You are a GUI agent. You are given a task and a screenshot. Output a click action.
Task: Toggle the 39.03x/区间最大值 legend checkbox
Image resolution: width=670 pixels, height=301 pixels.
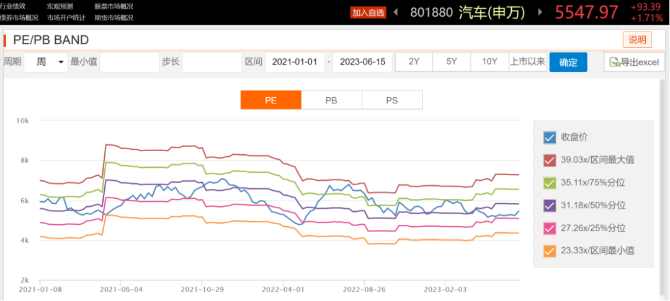coord(549,160)
